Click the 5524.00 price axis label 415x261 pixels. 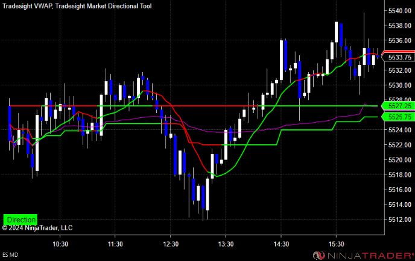click(400, 130)
